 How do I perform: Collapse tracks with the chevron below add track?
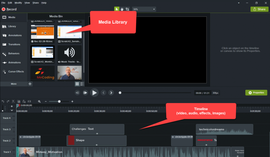click(x=12, y=110)
